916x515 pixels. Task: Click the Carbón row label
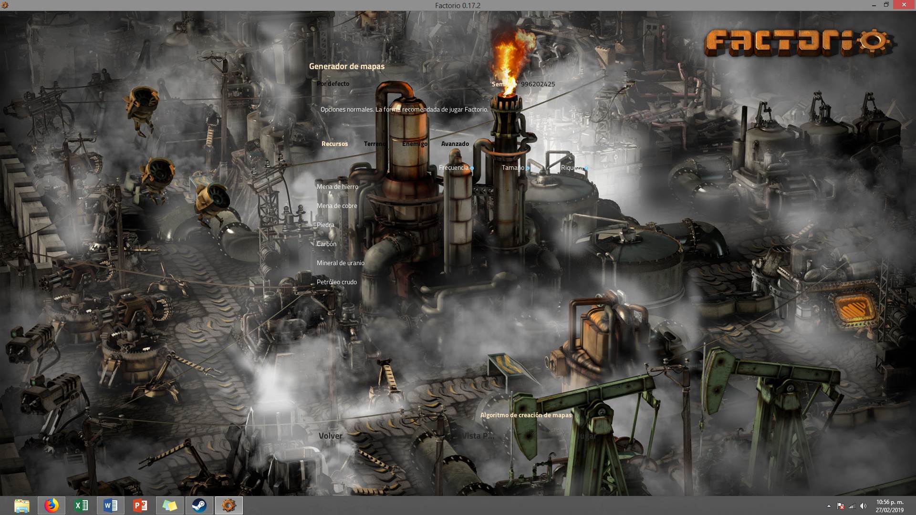326,244
